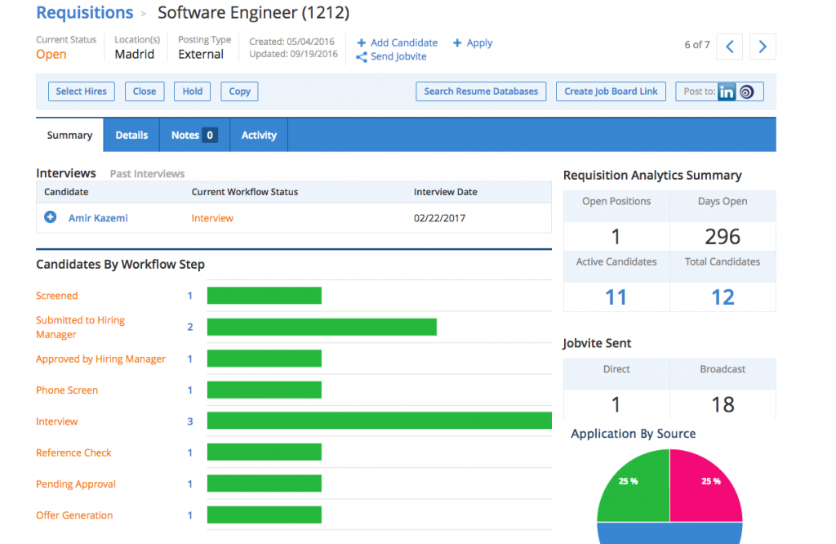Switch to the Activity tab

coord(259,135)
